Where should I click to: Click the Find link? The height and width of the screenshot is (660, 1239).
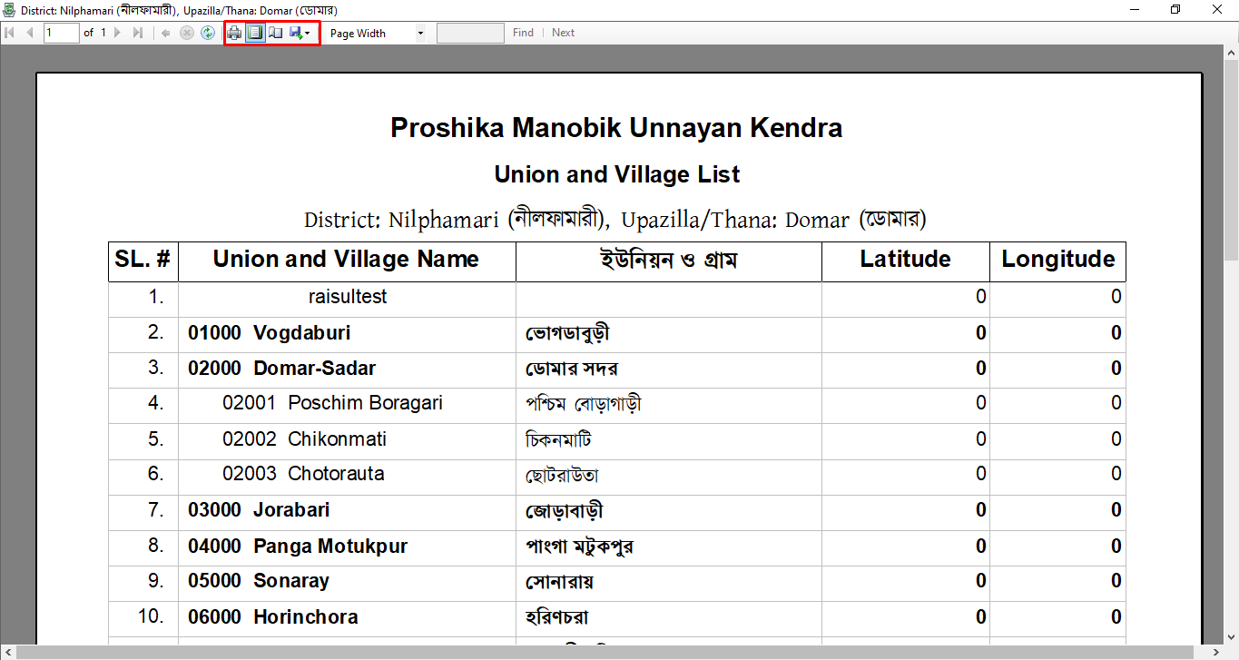523,33
